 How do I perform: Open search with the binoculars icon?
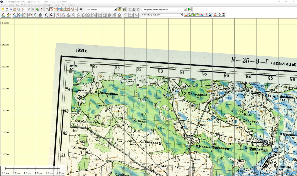point(81,9)
